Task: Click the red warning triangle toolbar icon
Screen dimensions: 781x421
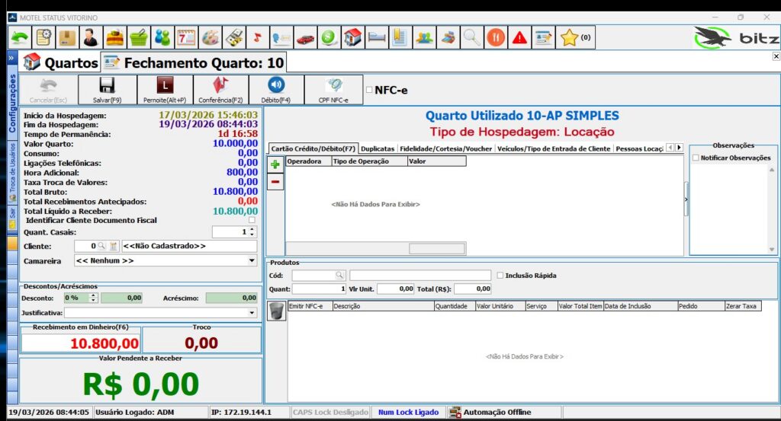Action: click(519, 37)
